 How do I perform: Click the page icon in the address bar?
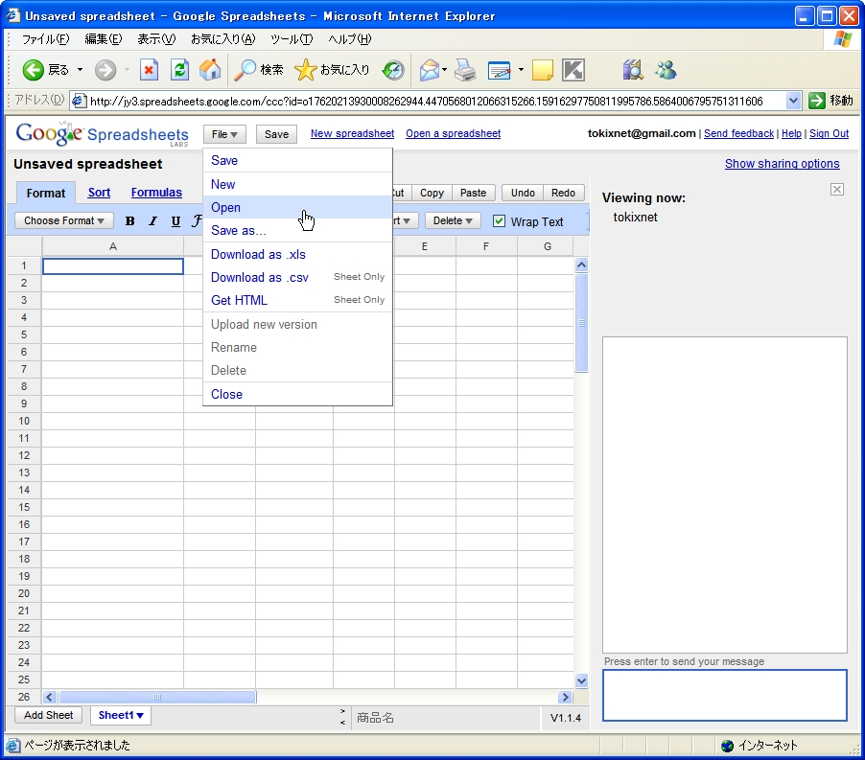click(79, 101)
